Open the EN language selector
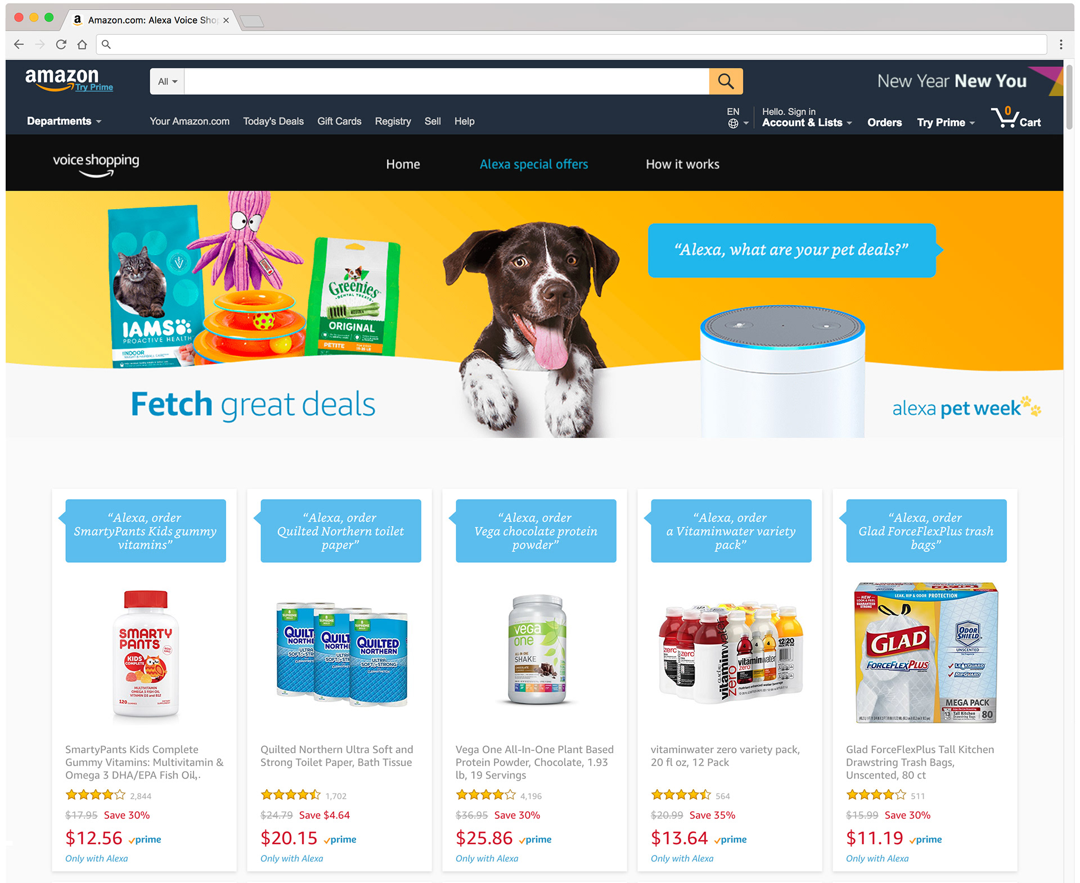 point(737,117)
